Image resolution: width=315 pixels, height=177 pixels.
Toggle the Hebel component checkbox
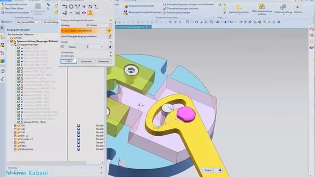click(15, 146)
